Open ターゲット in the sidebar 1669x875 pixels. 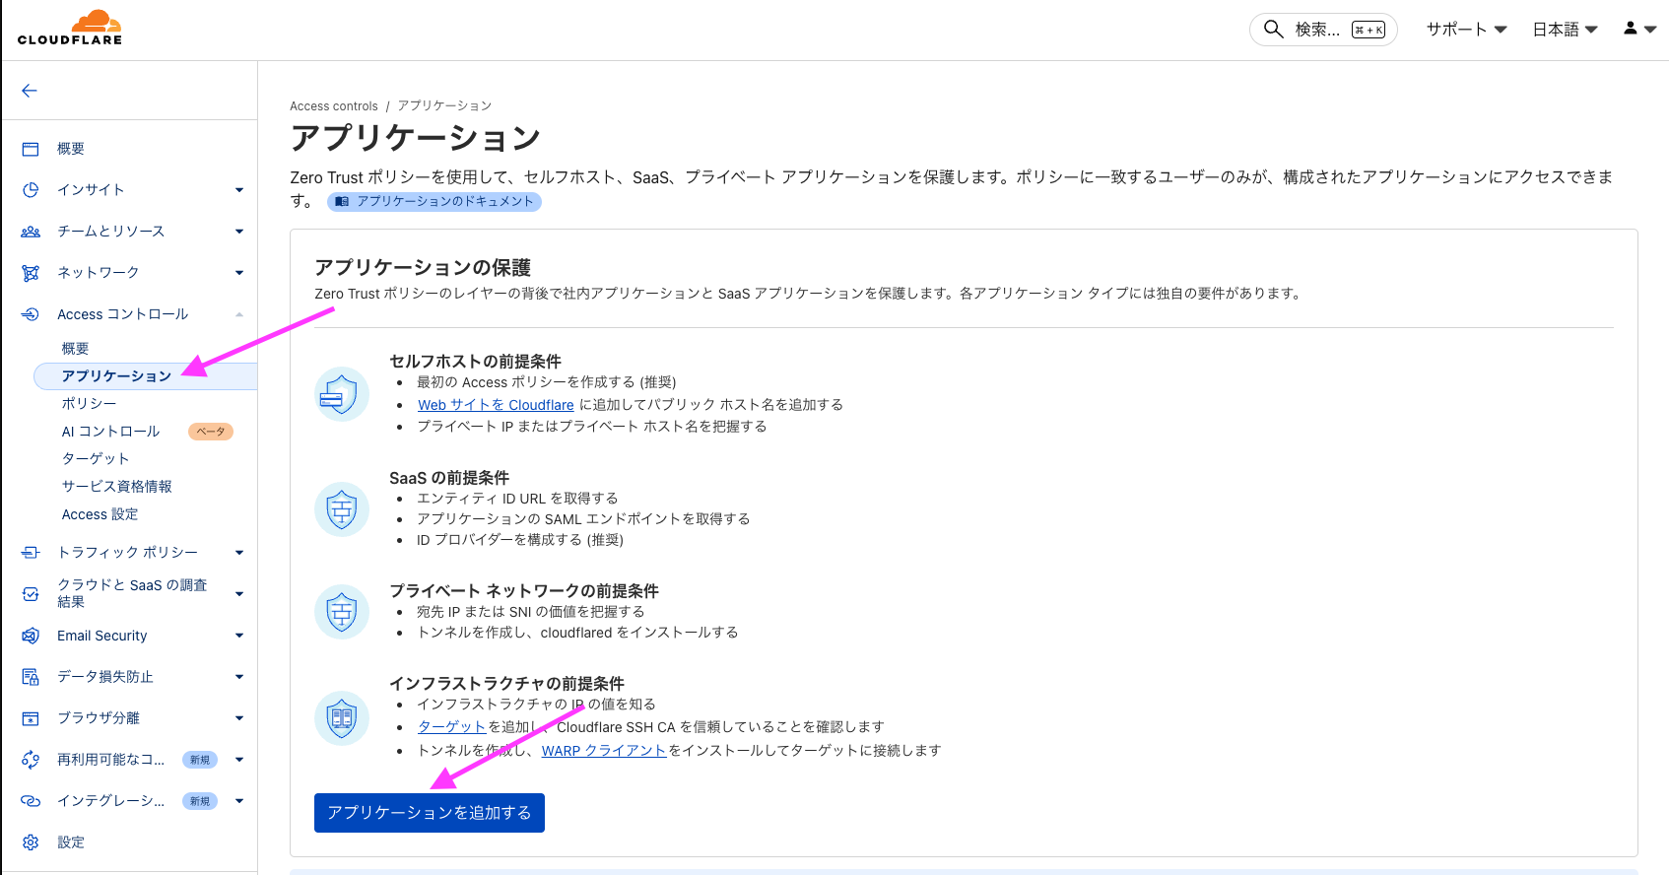click(x=96, y=459)
